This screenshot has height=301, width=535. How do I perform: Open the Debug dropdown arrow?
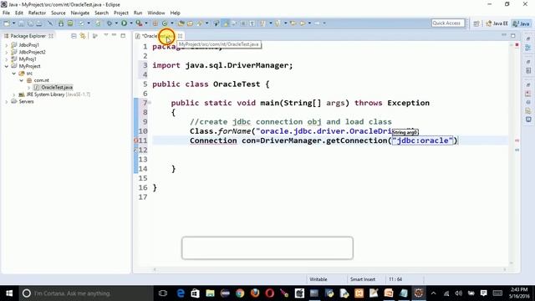(x=116, y=23)
